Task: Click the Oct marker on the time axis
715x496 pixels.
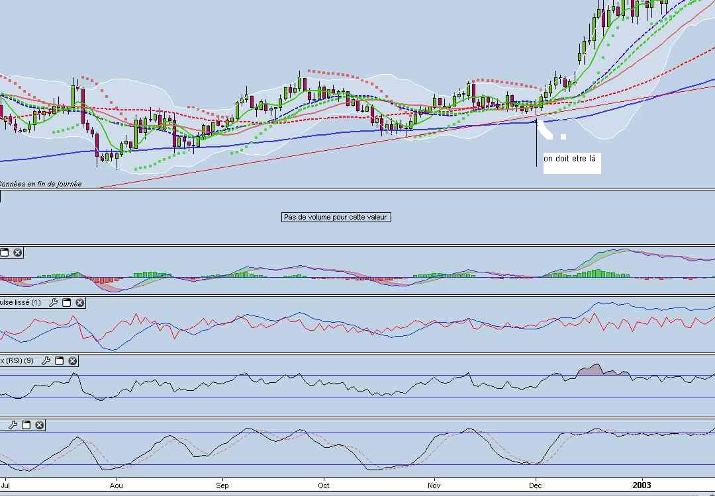Action: [324, 485]
